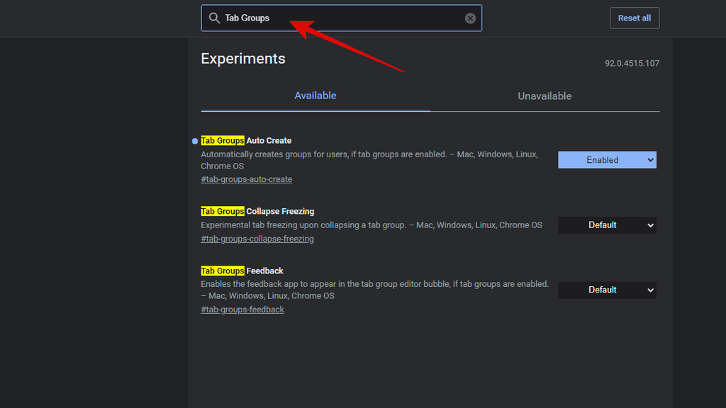Open the #tab-groups-feedback link
This screenshot has height=408, width=726.
(242, 310)
